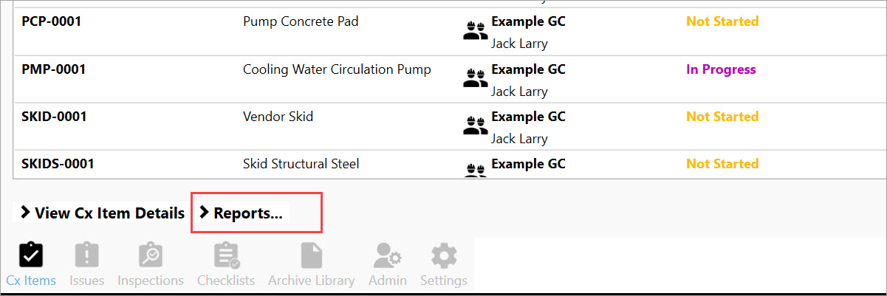Image resolution: width=887 pixels, height=296 pixels.
Task: Click the Cooling Water Circulation Pump description
Action: coord(337,69)
